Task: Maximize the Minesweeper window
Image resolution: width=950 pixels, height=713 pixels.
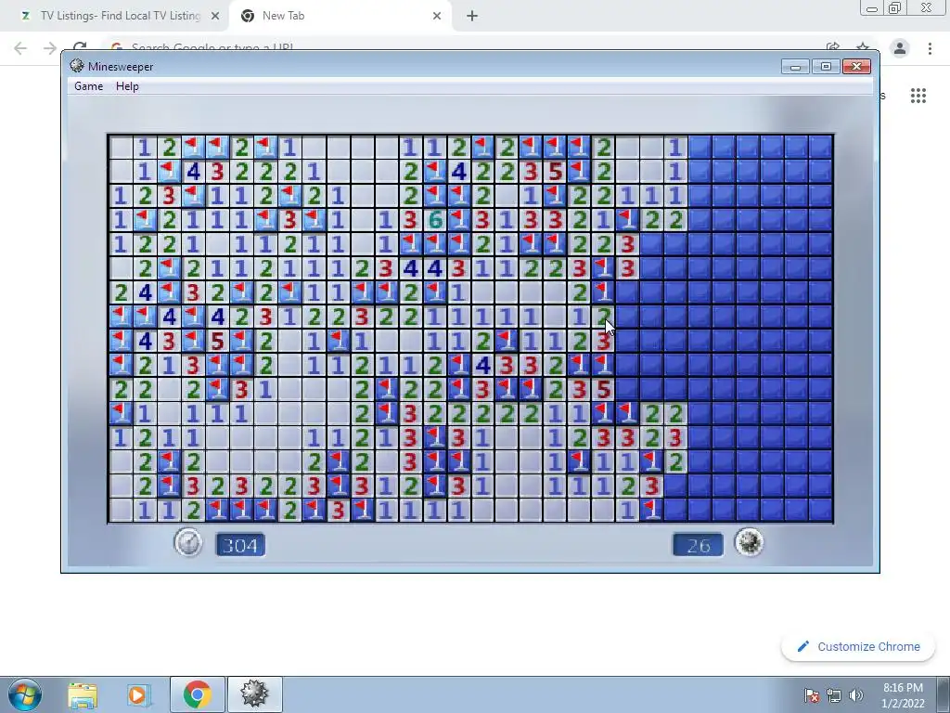Action: pos(826,66)
